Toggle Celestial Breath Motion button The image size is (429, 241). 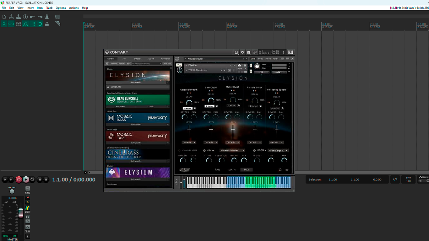click(x=187, y=108)
